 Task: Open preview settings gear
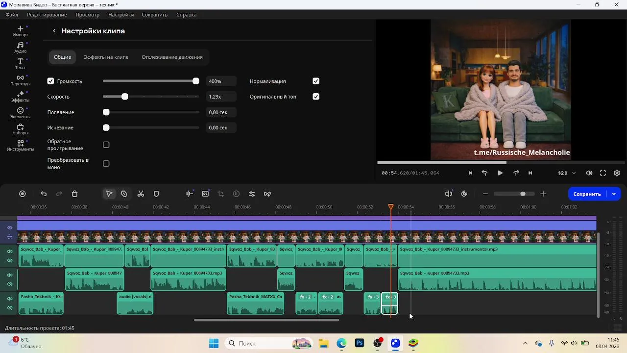tap(617, 173)
